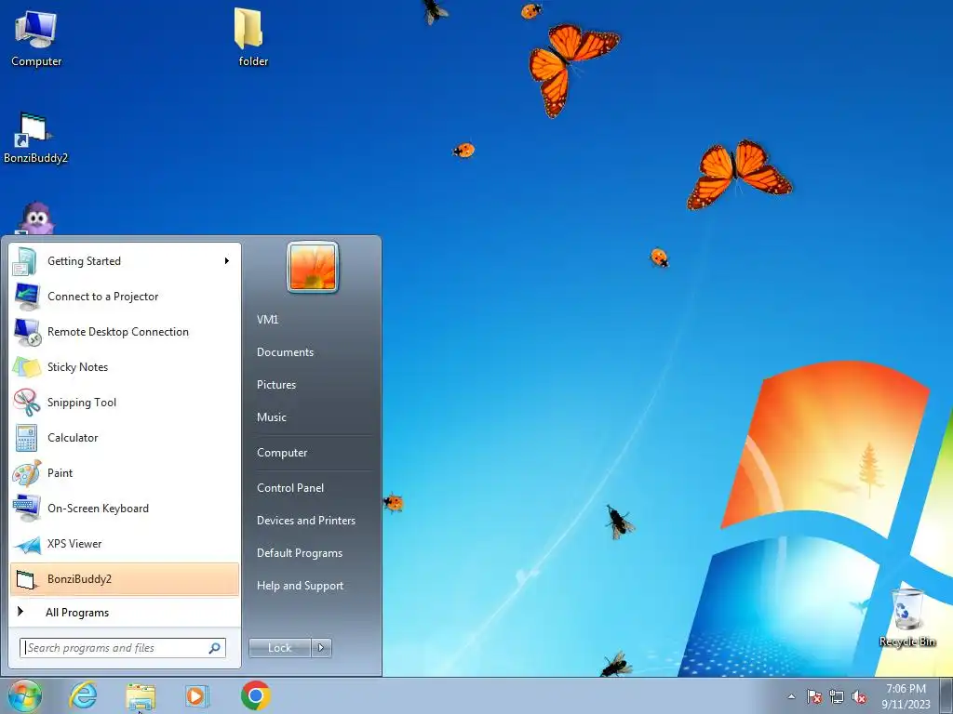This screenshot has width=953, height=714.
Task: Click the "Remote Desktop Connection" text label
Action: tap(118, 332)
